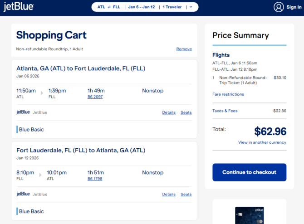Expand Taxes & Fees breakdown
The image size is (304, 224).
coord(225,111)
